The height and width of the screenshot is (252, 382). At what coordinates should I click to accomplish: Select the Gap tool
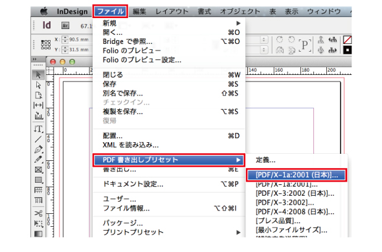pos(38,105)
